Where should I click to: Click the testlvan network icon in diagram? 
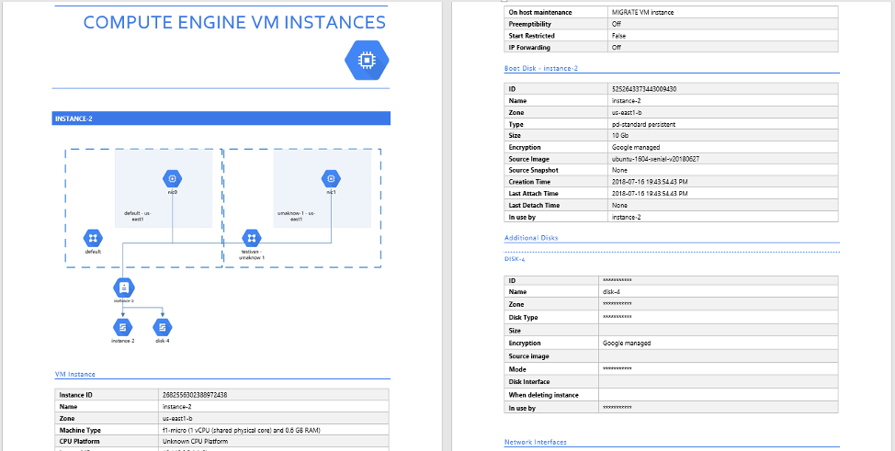click(x=251, y=238)
